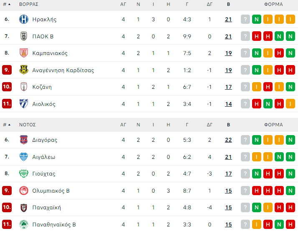This screenshot has width=298, height=231.
Task: Click the Ολυμπιακός Β team logo
Action: tap(23, 191)
